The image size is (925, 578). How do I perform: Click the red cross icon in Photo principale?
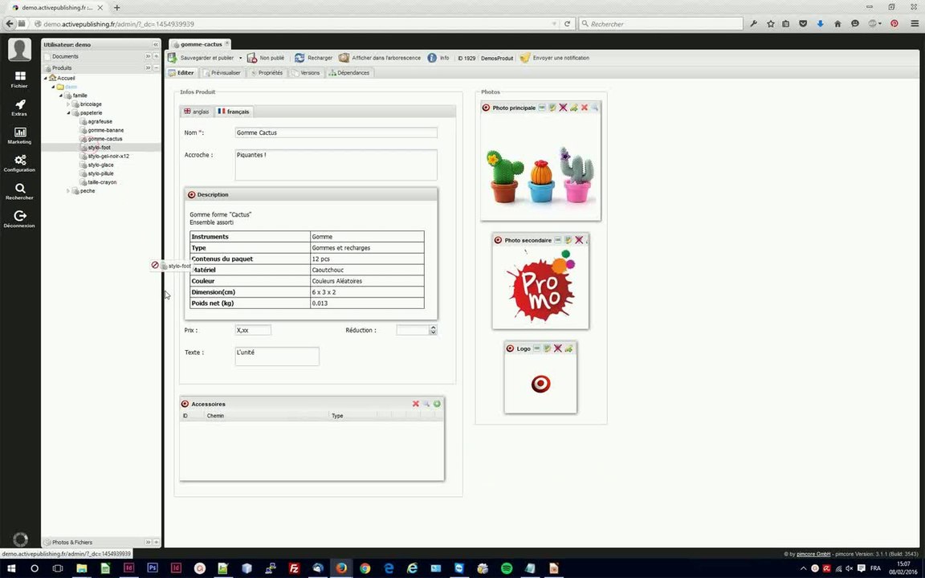coord(585,108)
